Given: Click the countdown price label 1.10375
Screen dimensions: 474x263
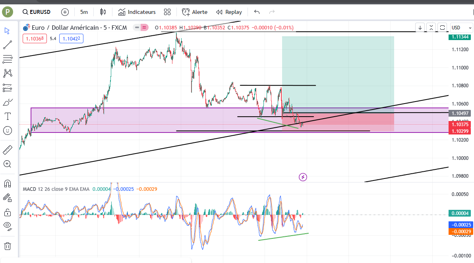Looking at the screenshot, I should click(459, 124).
